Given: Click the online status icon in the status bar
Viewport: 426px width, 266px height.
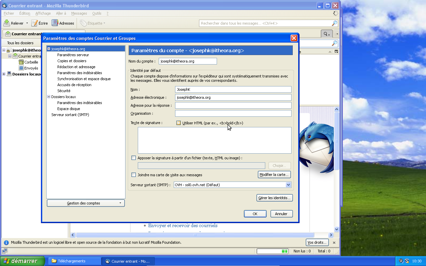Looking at the screenshot, I should [x=5, y=251].
